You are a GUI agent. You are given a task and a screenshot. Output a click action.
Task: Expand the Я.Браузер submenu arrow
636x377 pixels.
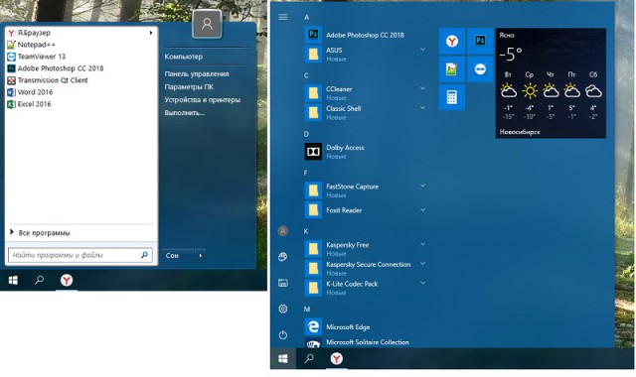click(x=151, y=33)
